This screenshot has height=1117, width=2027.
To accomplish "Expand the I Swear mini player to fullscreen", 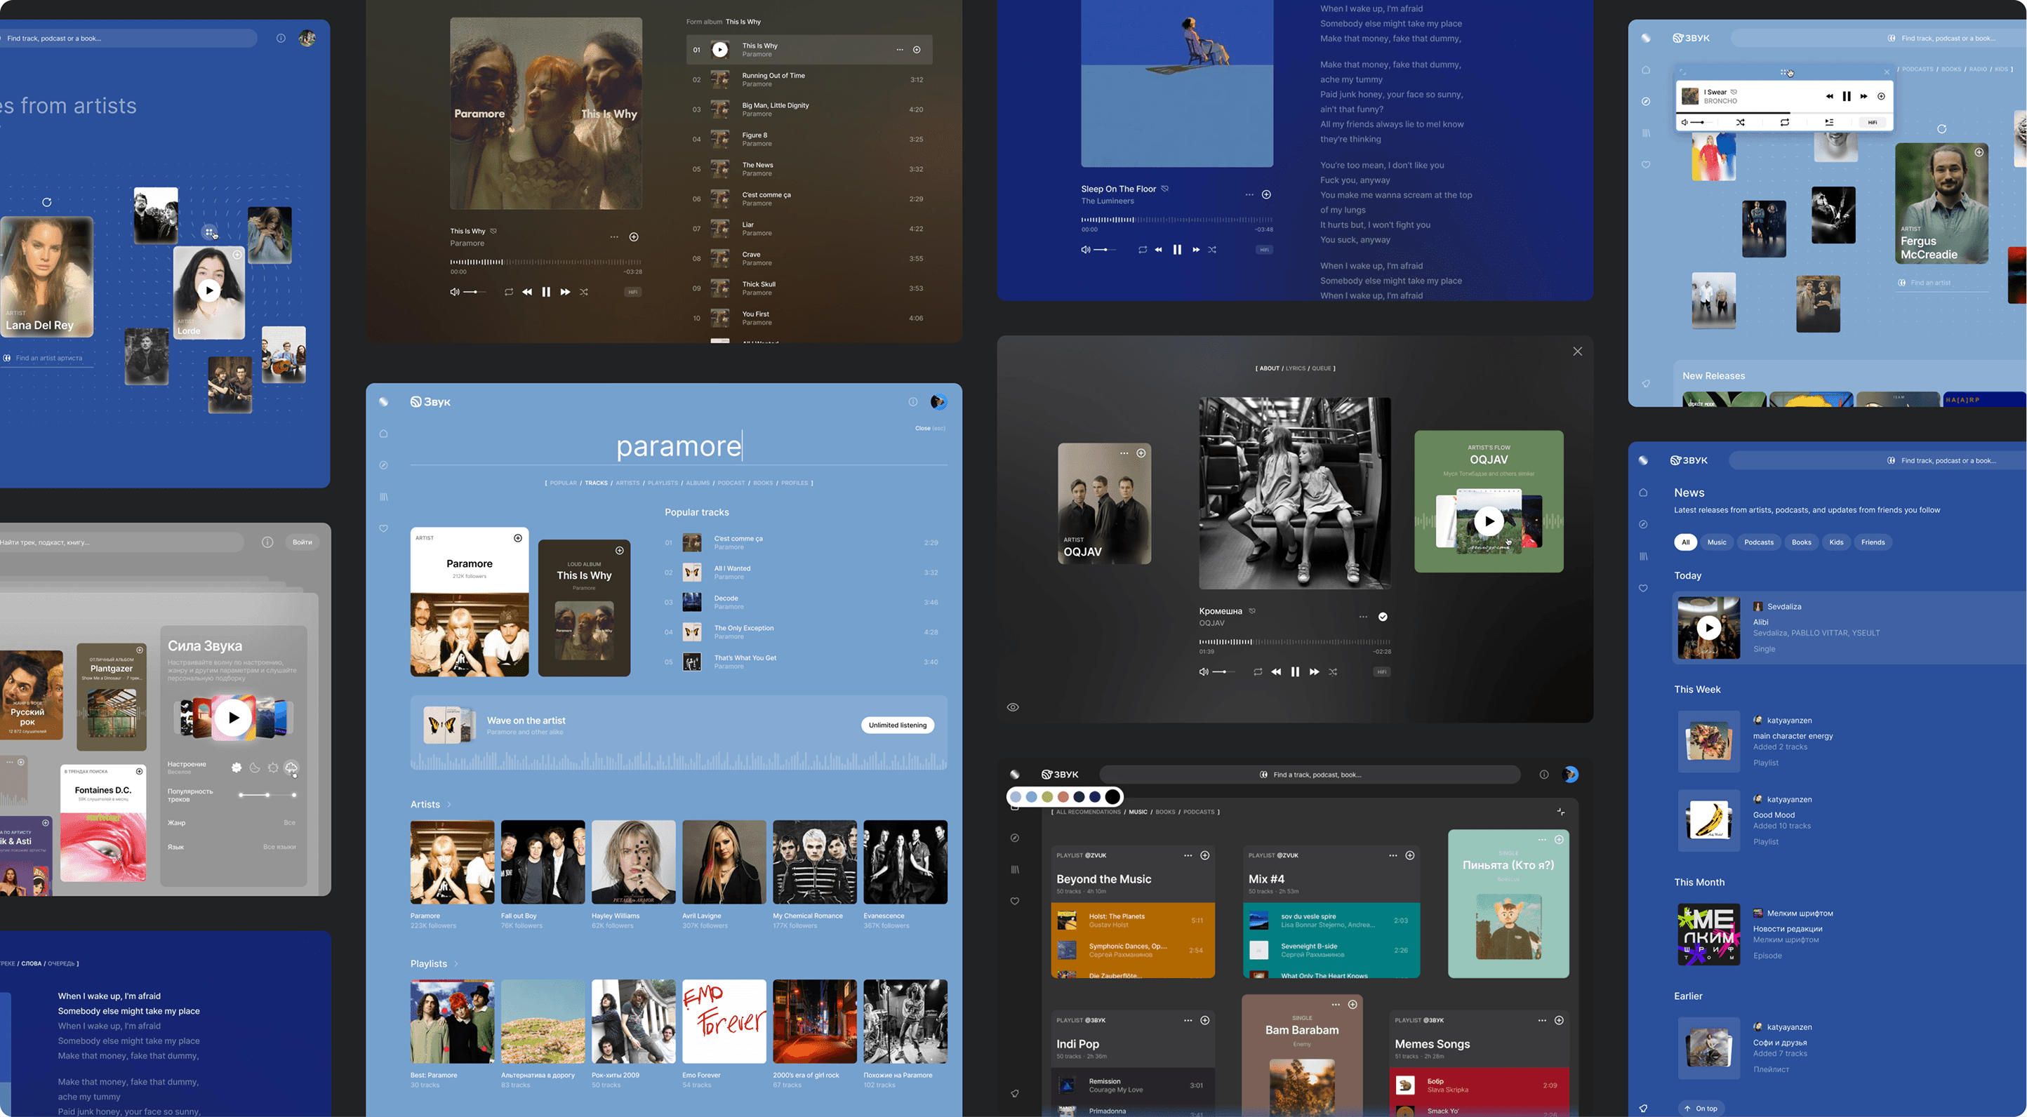I will (1682, 72).
